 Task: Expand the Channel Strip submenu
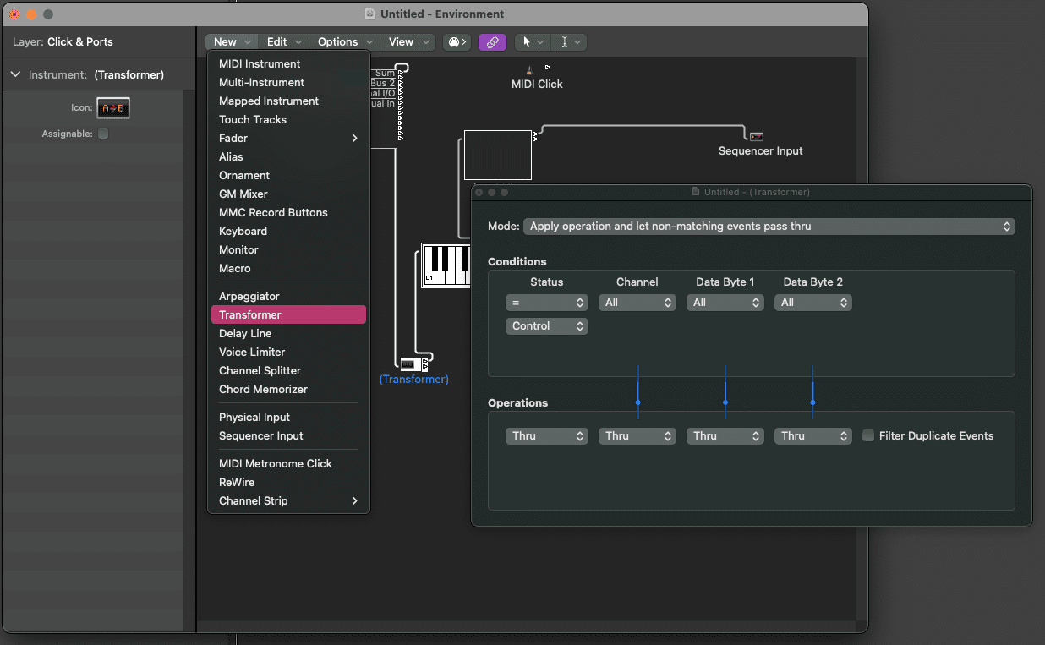pyautogui.click(x=288, y=500)
